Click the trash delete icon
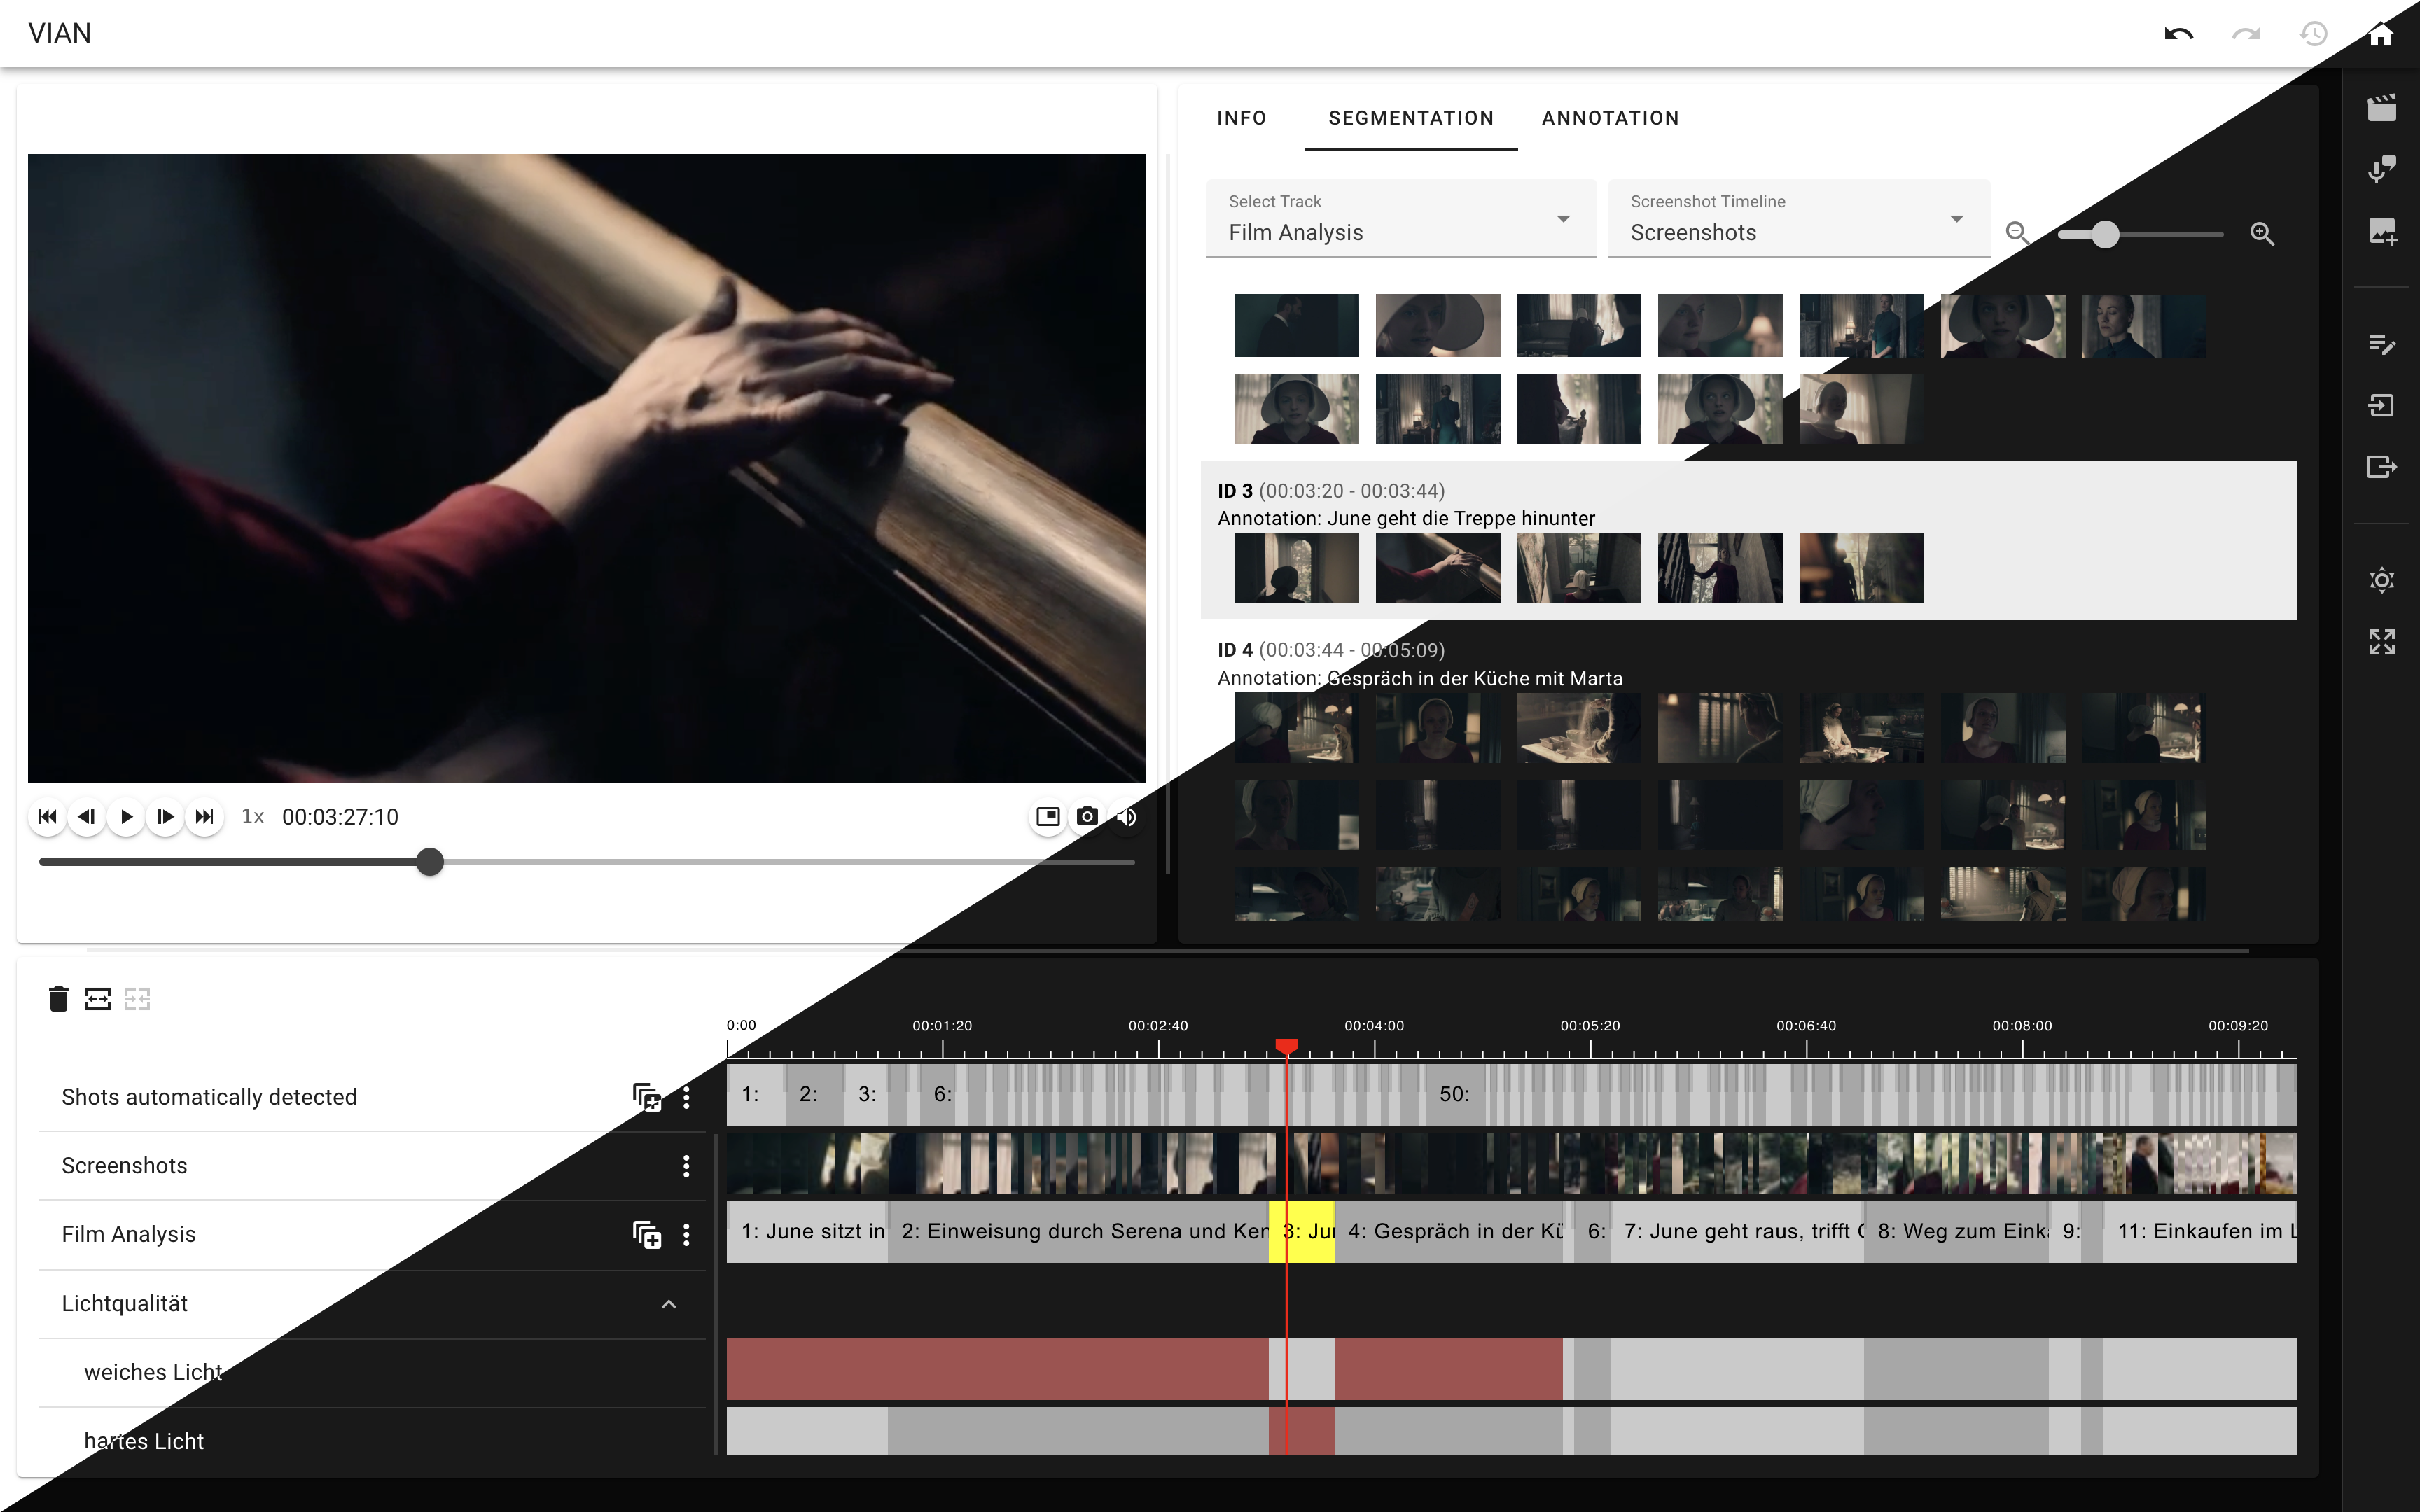 (x=58, y=998)
